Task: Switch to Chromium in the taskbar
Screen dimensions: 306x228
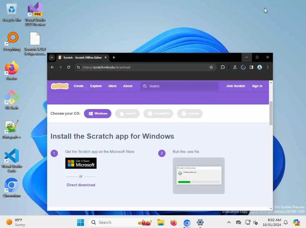Action: (187, 223)
